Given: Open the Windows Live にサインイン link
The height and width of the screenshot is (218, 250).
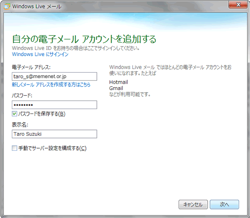Looking at the screenshot, I should click(40, 54).
